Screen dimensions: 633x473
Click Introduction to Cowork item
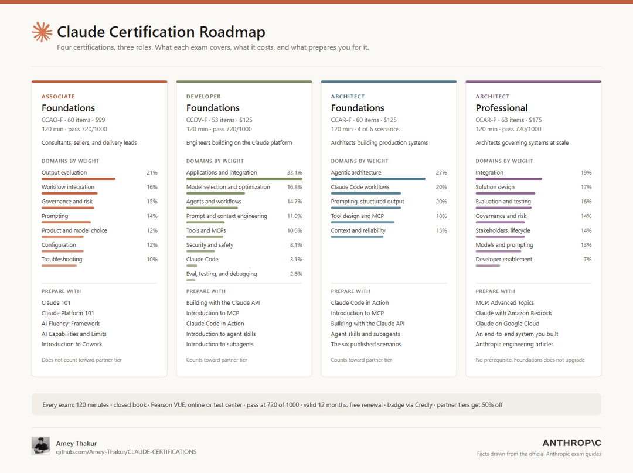pyautogui.click(x=72, y=345)
